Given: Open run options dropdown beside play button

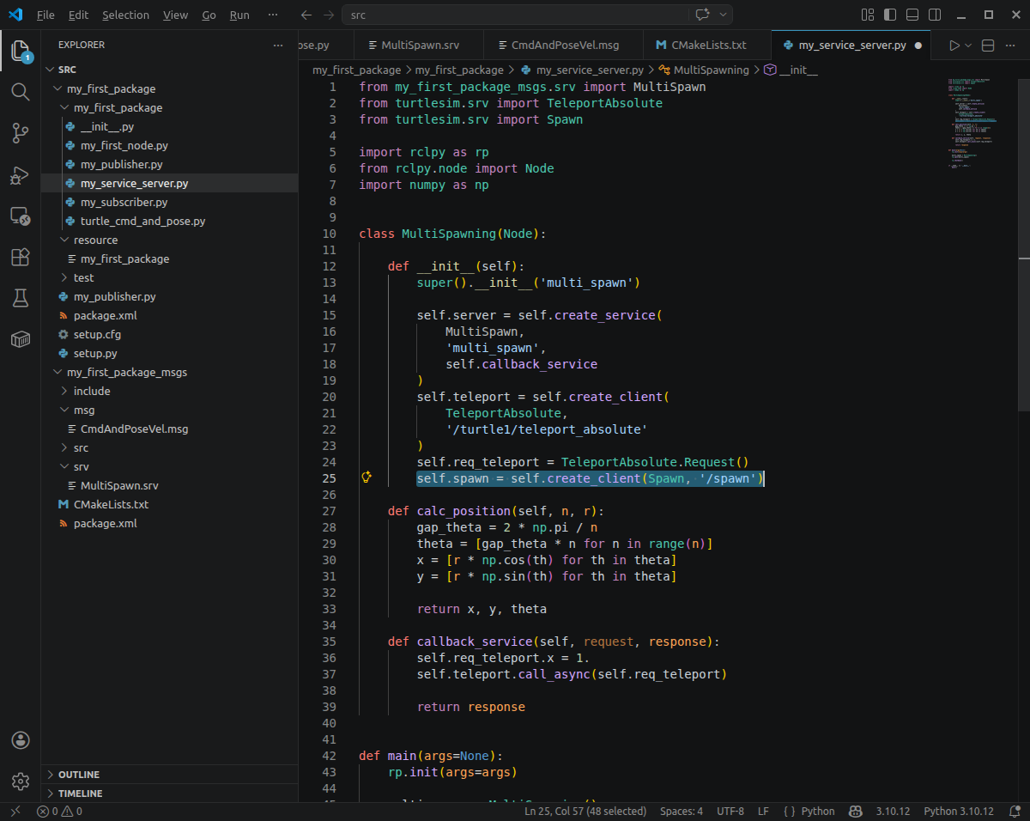Looking at the screenshot, I should (x=968, y=46).
